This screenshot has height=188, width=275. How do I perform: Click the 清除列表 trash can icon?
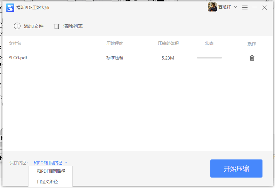coord(56,26)
